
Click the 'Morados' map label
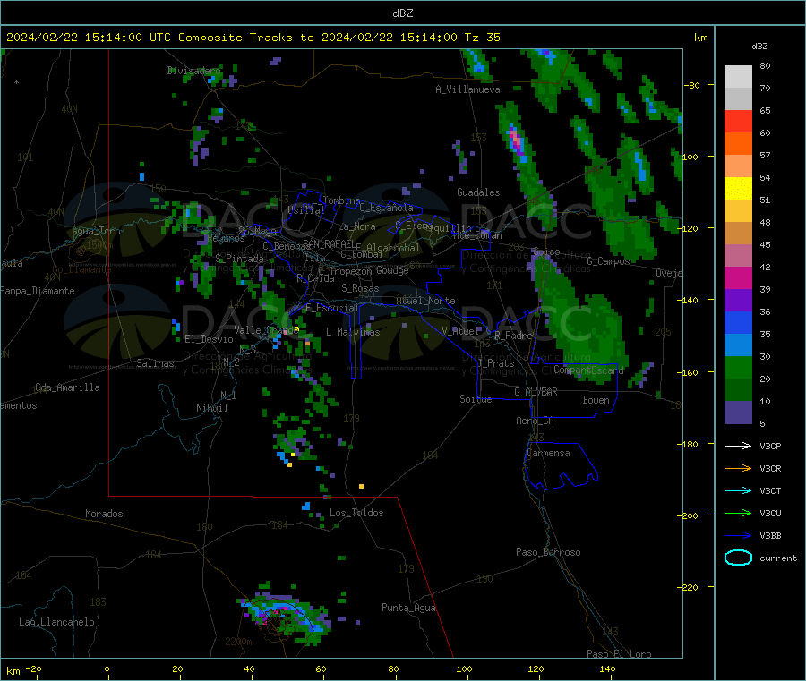pos(104,514)
